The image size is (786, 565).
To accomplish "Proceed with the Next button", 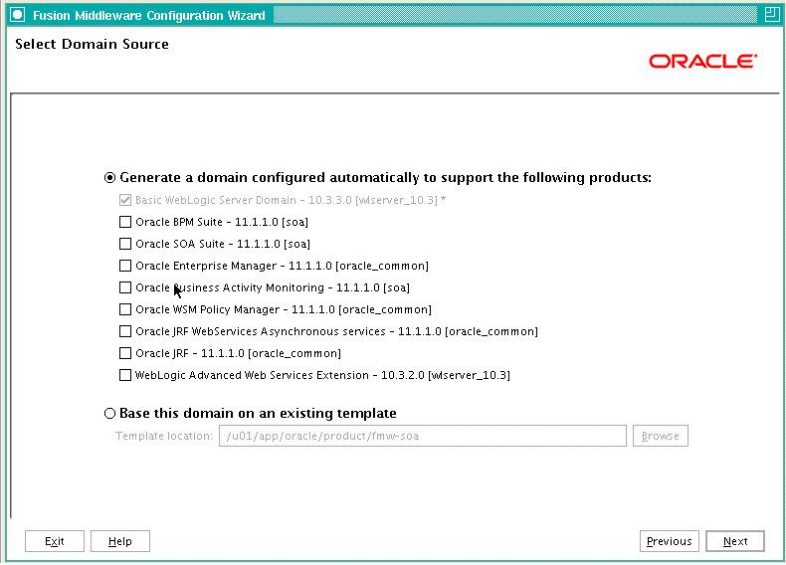I will click(x=735, y=541).
